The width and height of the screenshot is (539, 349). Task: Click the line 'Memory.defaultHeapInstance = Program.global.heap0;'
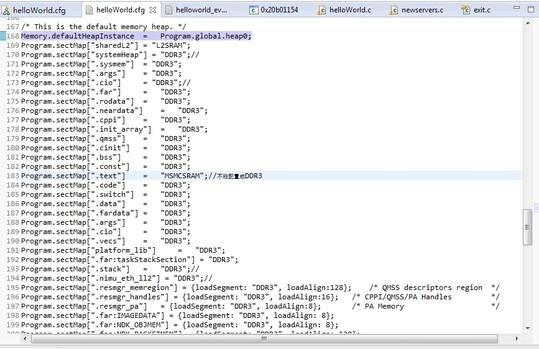click(136, 36)
